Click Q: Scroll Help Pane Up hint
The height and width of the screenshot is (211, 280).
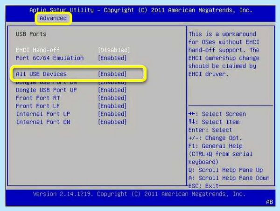coord(225,170)
